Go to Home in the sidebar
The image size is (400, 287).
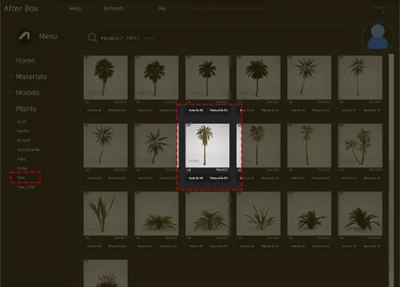pyautogui.click(x=26, y=61)
